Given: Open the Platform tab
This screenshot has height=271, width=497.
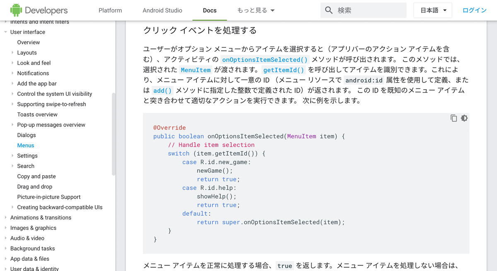Looking at the screenshot, I should click(x=110, y=10).
